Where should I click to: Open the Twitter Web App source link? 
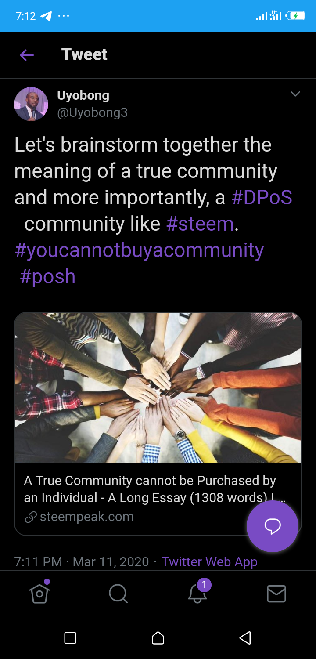tap(209, 562)
